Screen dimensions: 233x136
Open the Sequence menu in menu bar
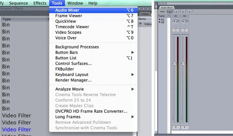[x=18, y=3]
